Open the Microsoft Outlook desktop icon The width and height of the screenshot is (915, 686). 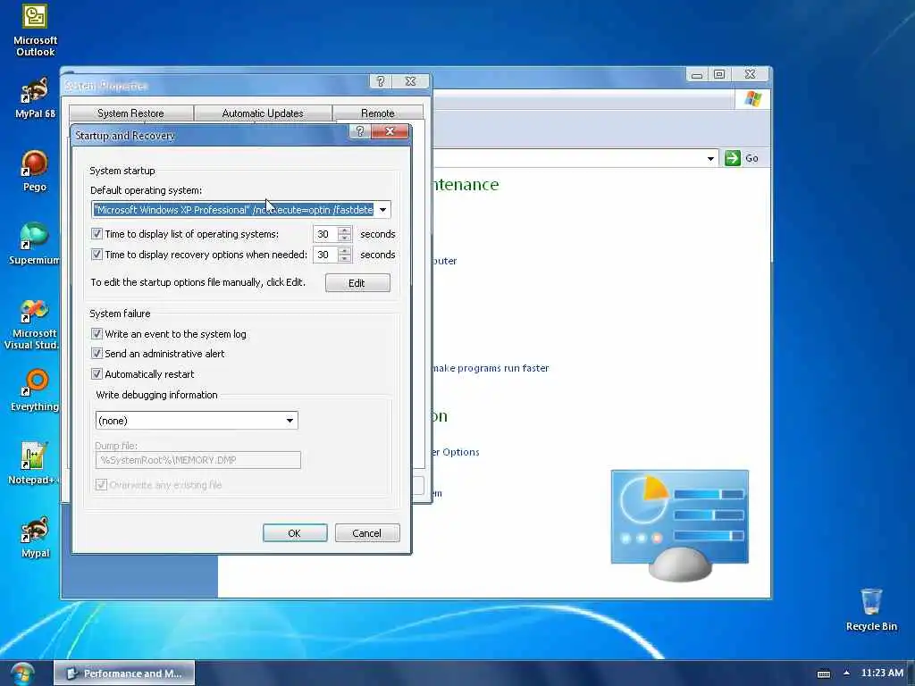click(35, 30)
